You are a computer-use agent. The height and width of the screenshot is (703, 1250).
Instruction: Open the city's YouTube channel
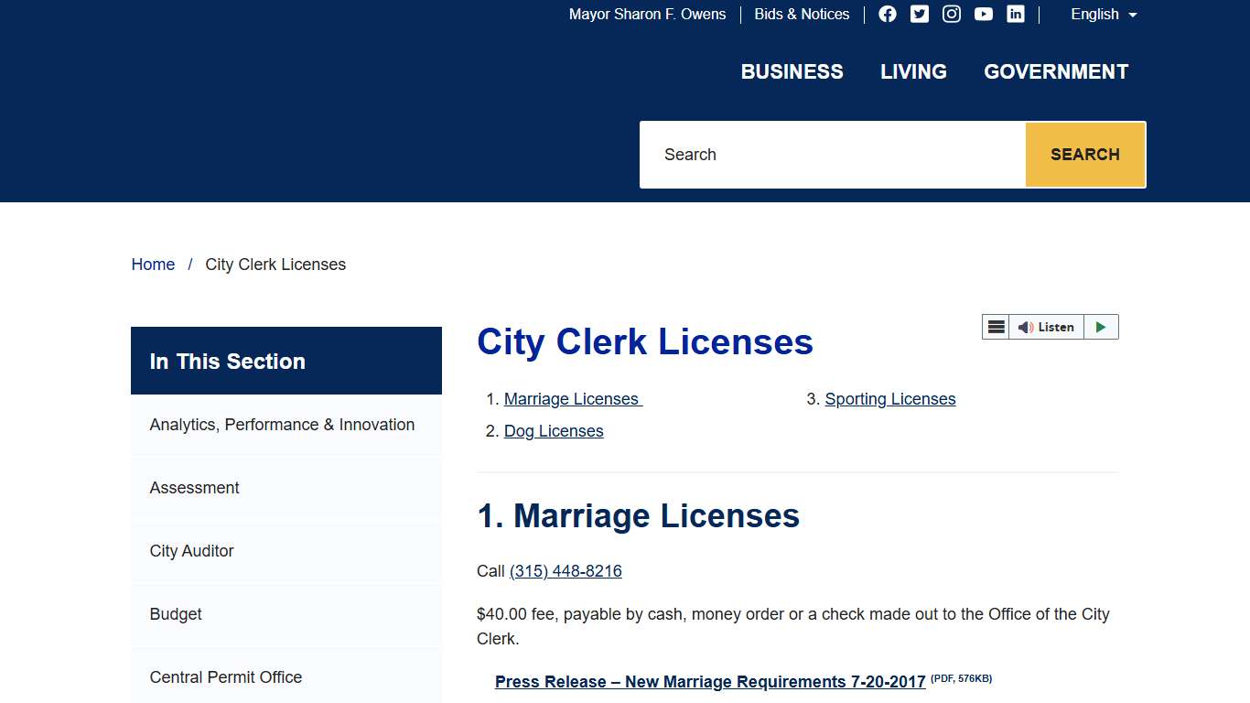[x=983, y=14]
